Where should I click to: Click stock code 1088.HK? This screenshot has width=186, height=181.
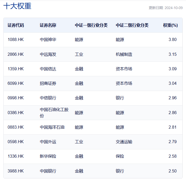coord(16,40)
